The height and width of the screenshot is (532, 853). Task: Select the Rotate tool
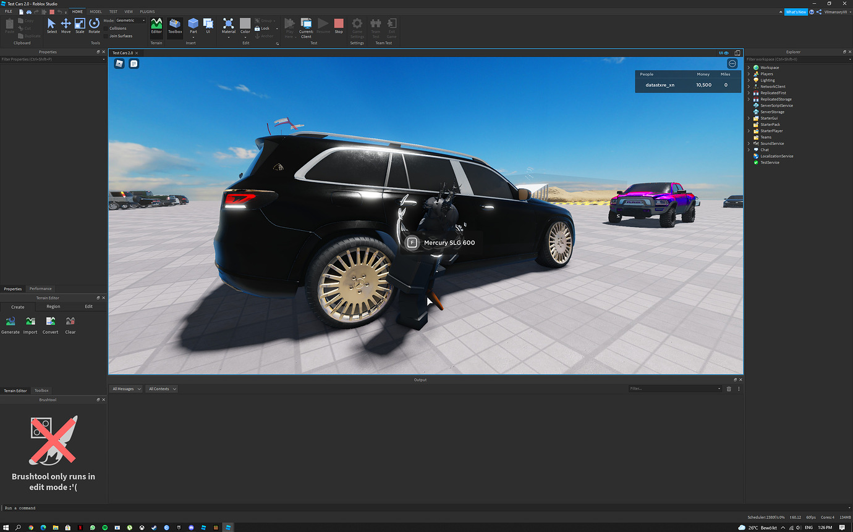(94, 25)
